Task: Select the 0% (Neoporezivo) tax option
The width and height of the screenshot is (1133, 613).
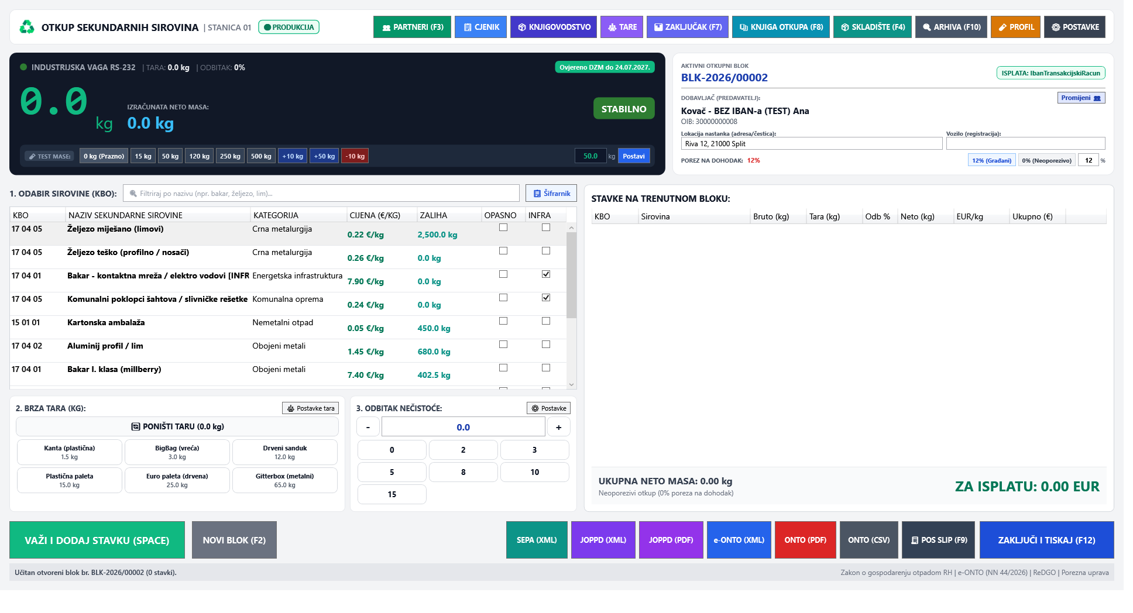Action: coord(1046,160)
